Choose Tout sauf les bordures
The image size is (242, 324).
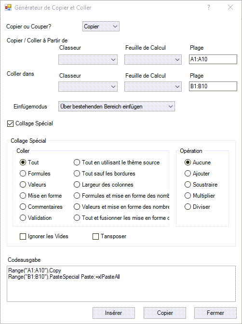click(x=77, y=174)
